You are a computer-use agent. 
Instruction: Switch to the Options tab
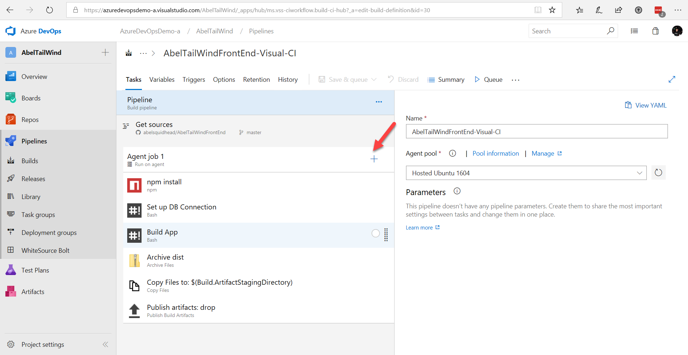(224, 80)
